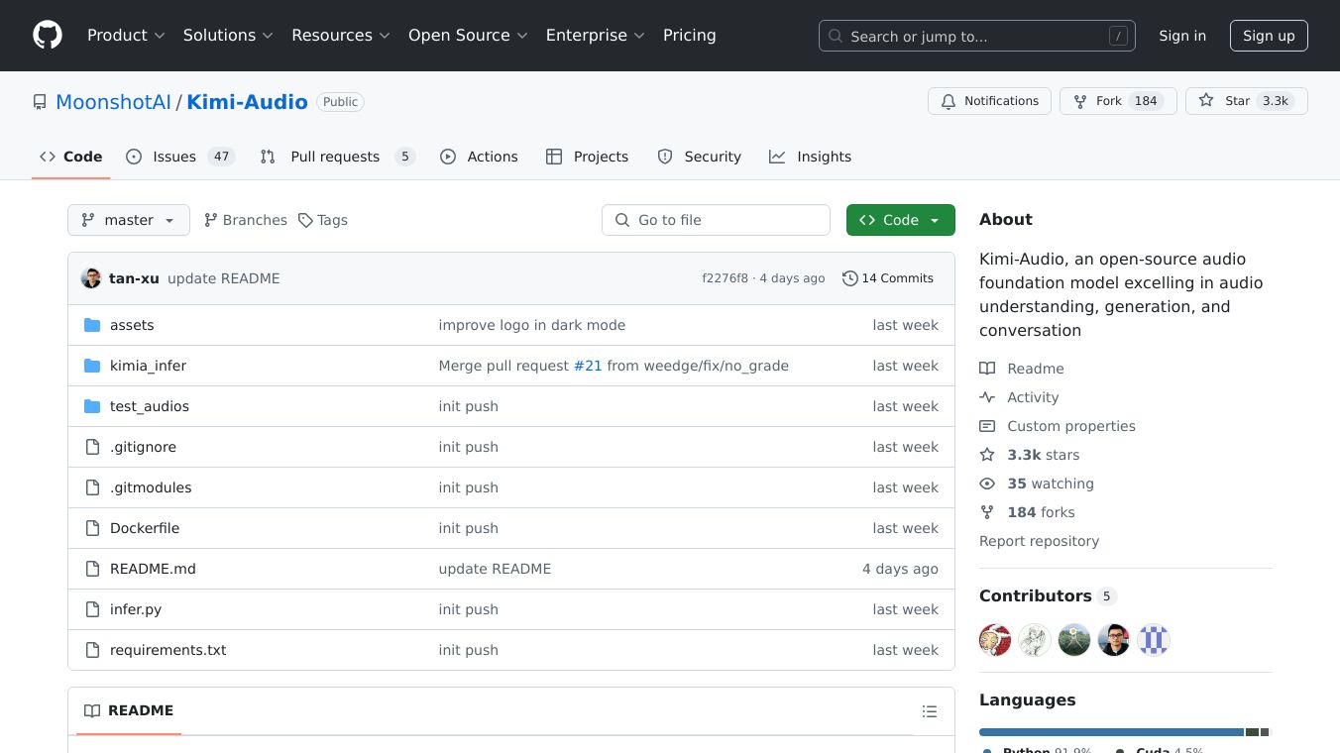Image resolution: width=1340 pixels, height=753 pixels.
Task: Expand the Product menu
Action: [126, 36]
